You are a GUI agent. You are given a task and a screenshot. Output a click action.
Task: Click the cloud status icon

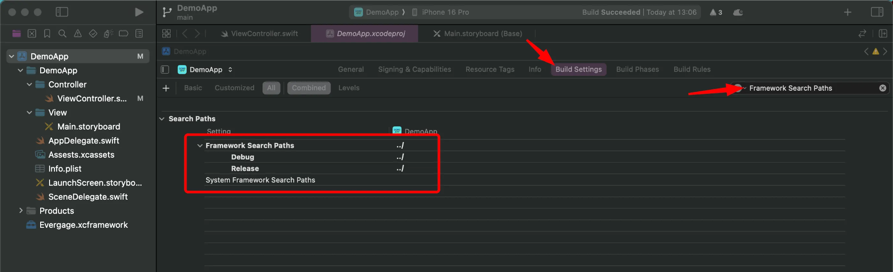pos(738,12)
